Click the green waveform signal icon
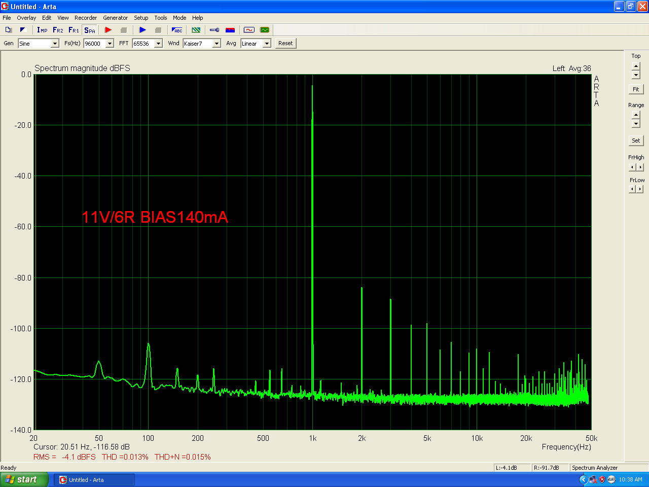Image resolution: width=649 pixels, height=487 pixels. pos(264,30)
